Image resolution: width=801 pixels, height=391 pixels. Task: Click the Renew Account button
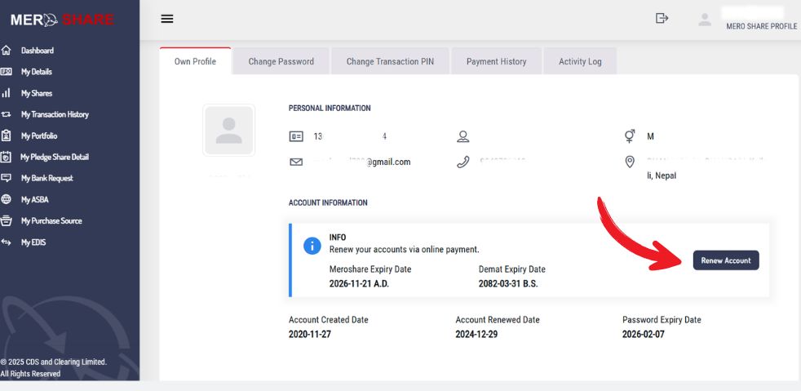[726, 260]
